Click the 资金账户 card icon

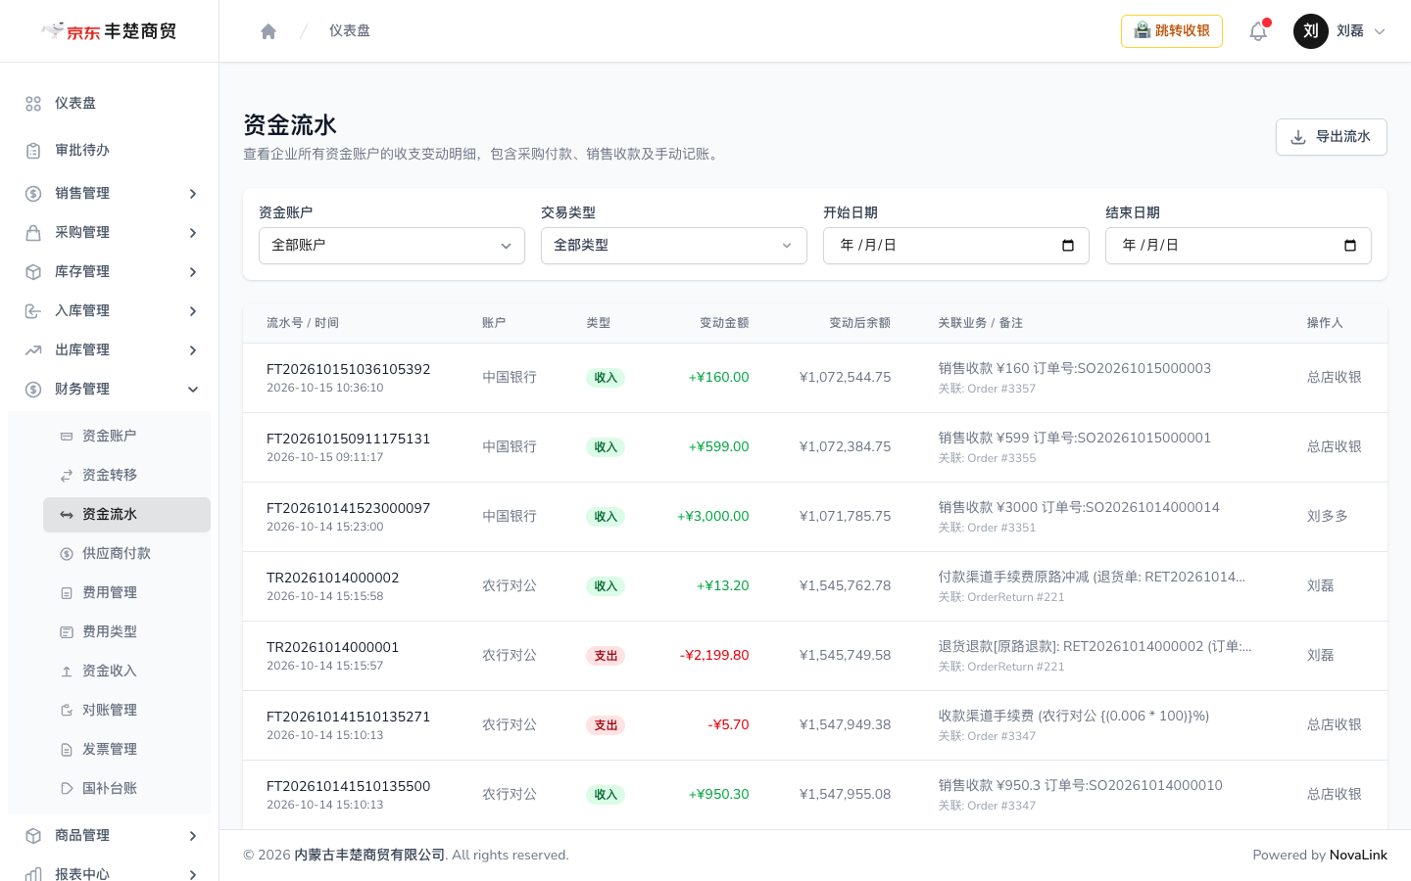[x=67, y=437]
